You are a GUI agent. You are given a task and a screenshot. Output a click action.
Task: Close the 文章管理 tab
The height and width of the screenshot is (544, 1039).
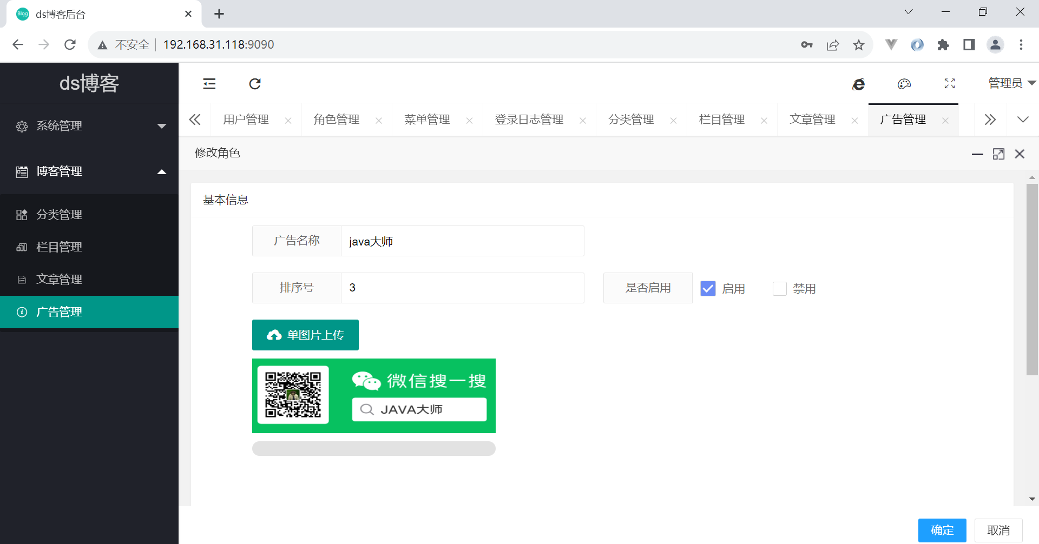(x=855, y=121)
